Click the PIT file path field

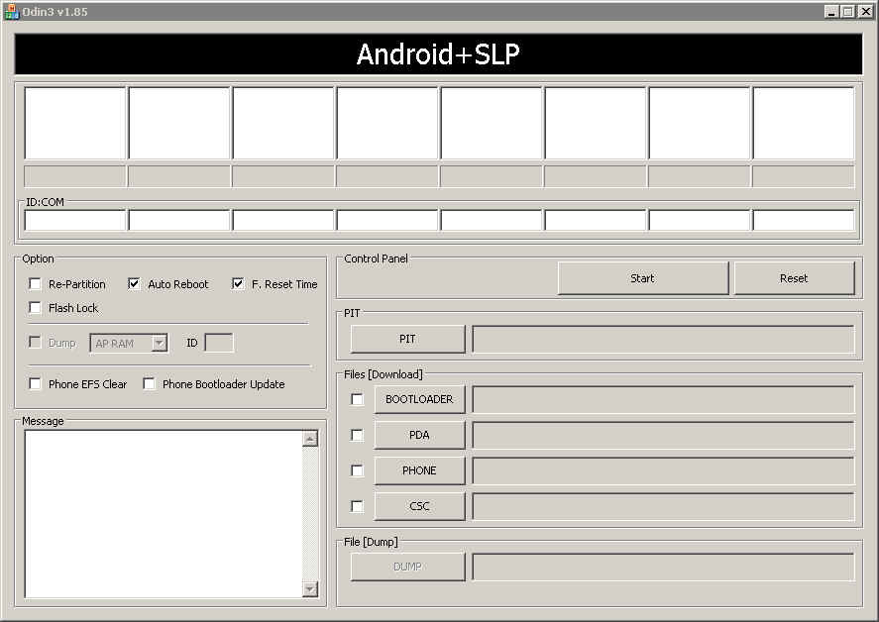tap(663, 339)
